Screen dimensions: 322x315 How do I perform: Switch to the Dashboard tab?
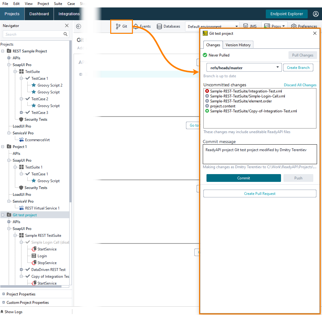(x=39, y=14)
